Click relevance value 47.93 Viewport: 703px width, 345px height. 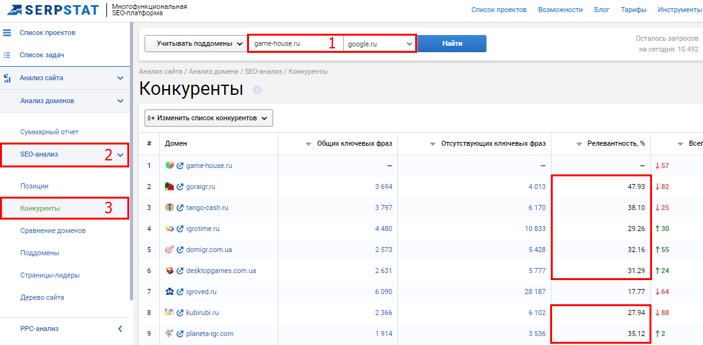coord(636,187)
